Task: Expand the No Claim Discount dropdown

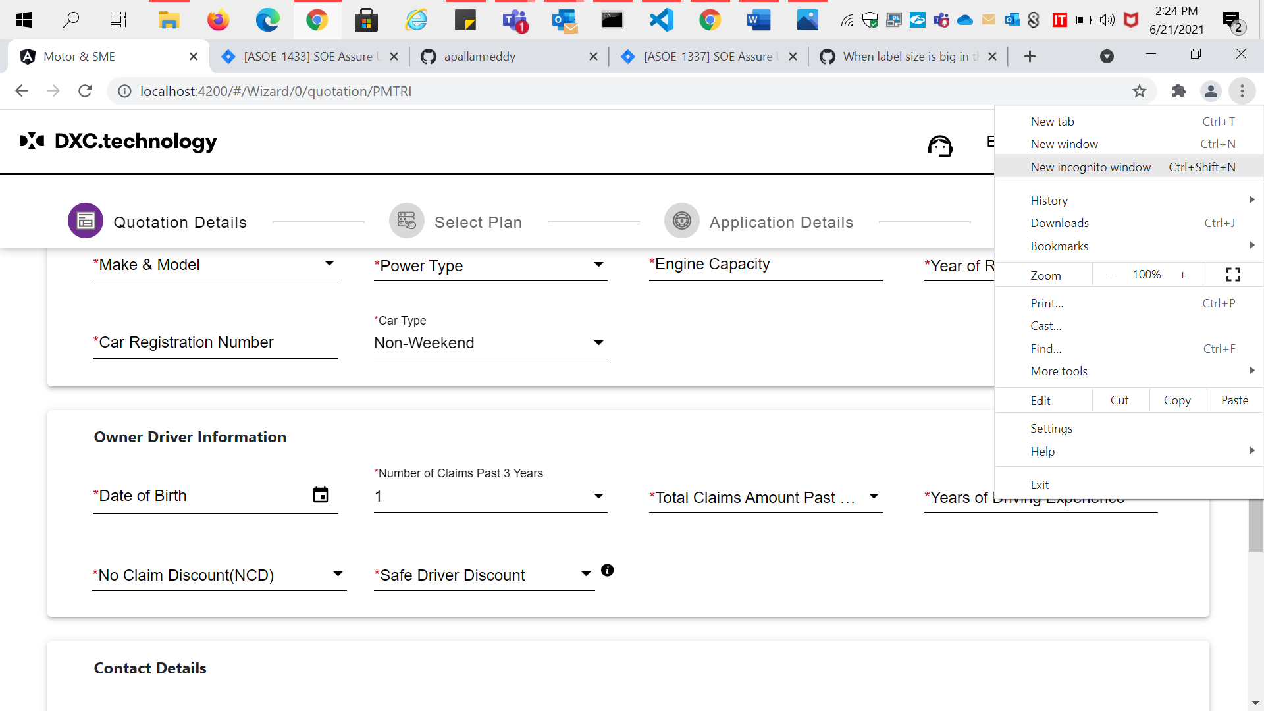Action: pyautogui.click(x=338, y=574)
